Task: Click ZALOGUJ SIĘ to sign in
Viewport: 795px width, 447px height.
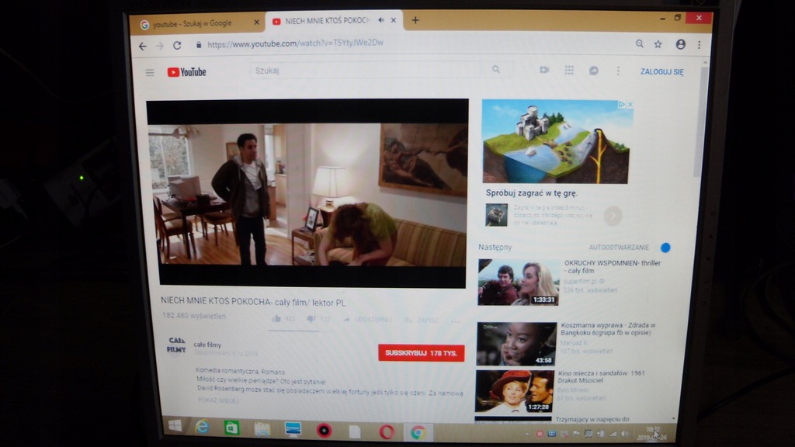Action: (661, 71)
